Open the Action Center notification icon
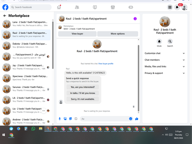Screen dimensions: 192x144 pos(187,135)
